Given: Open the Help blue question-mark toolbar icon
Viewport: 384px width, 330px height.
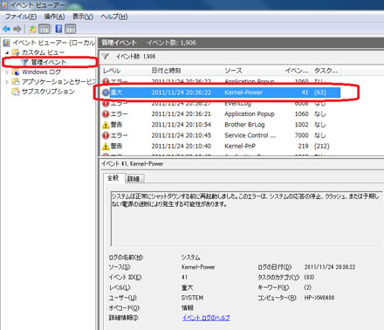Looking at the screenshot, I should [x=58, y=29].
